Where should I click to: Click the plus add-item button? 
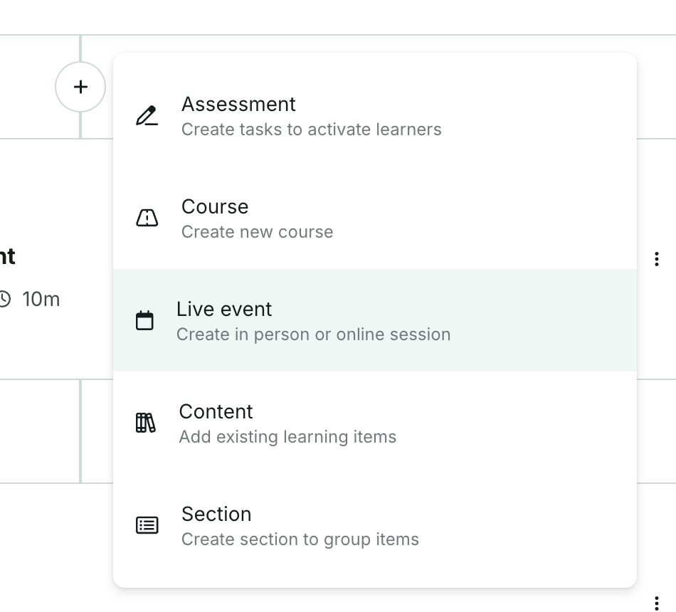coord(80,87)
